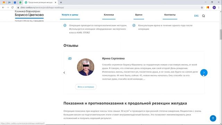The image size is (222, 125).
Task: Click checkmark icon beside лапароскопическим методом
Action: click(x=65, y=25)
